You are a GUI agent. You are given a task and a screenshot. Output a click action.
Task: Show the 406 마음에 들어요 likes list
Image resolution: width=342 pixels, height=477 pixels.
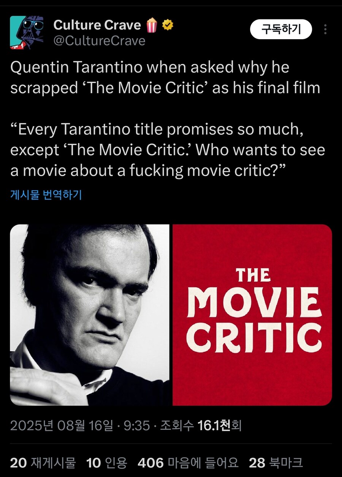[188, 463]
